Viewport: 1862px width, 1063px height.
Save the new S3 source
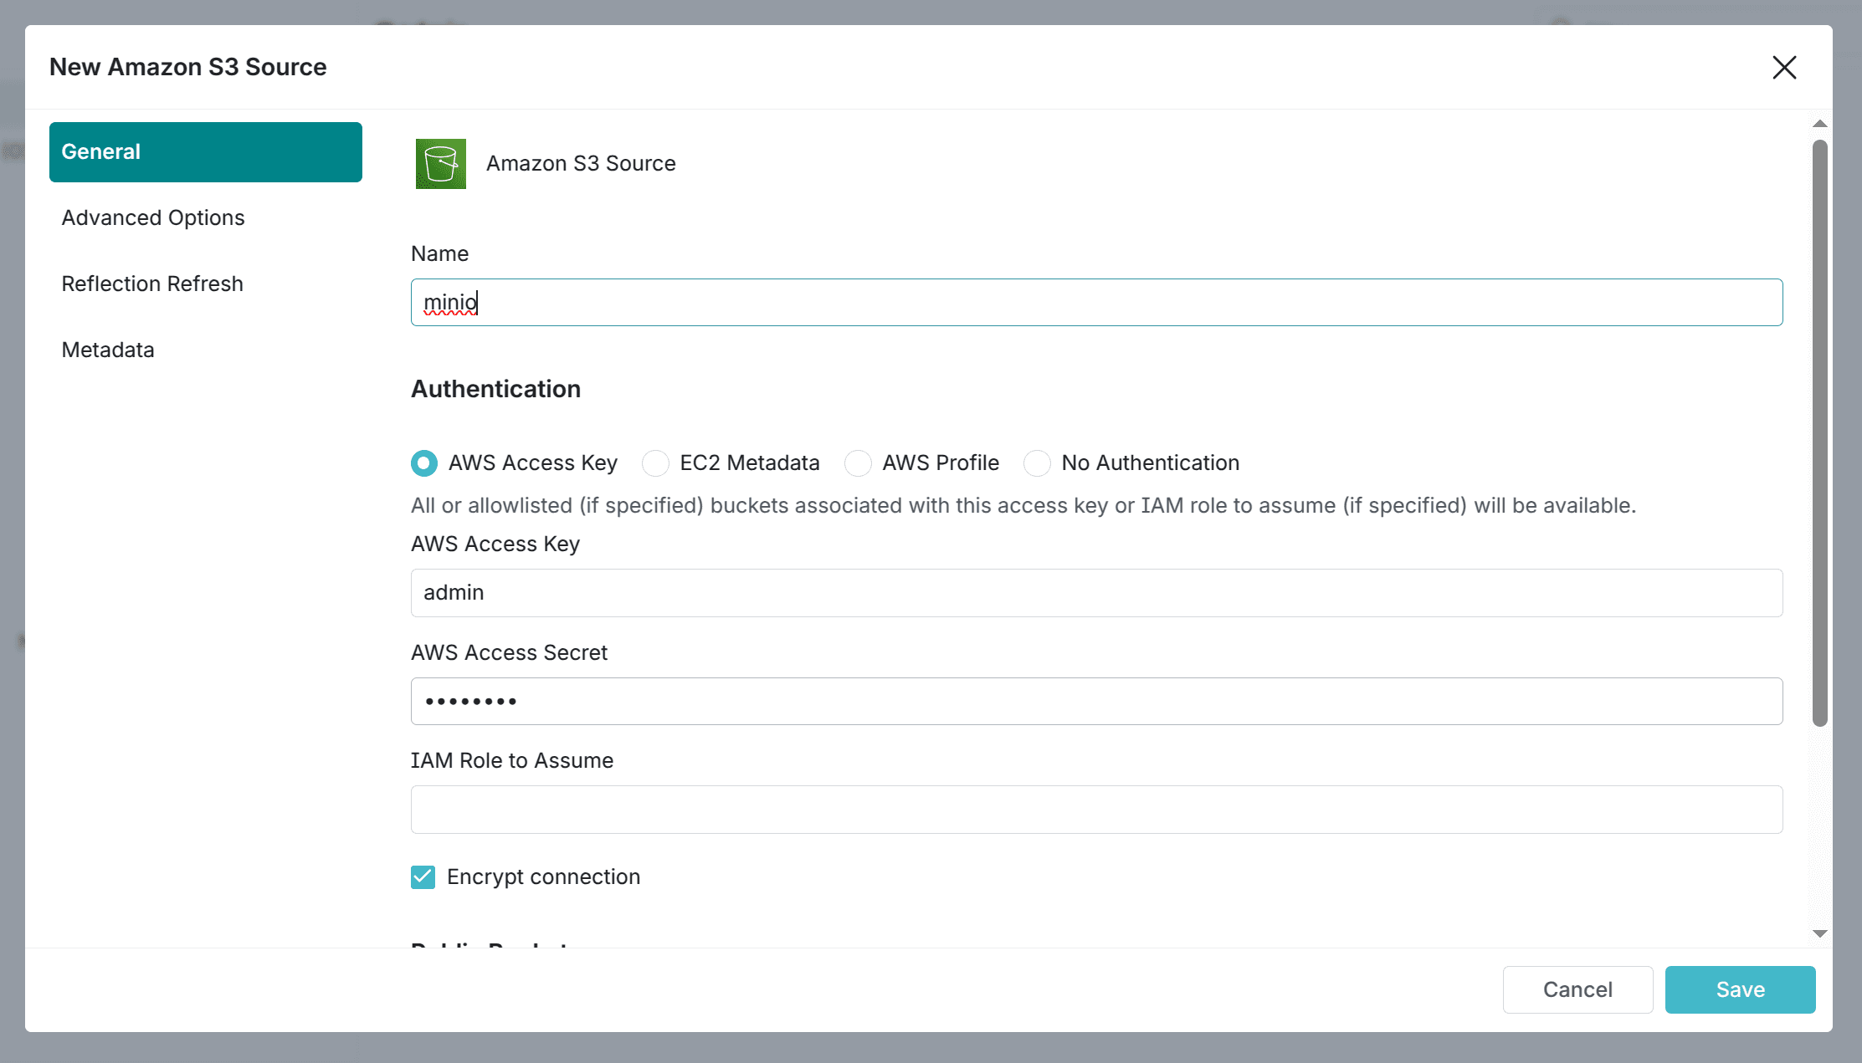tap(1740, 990)
